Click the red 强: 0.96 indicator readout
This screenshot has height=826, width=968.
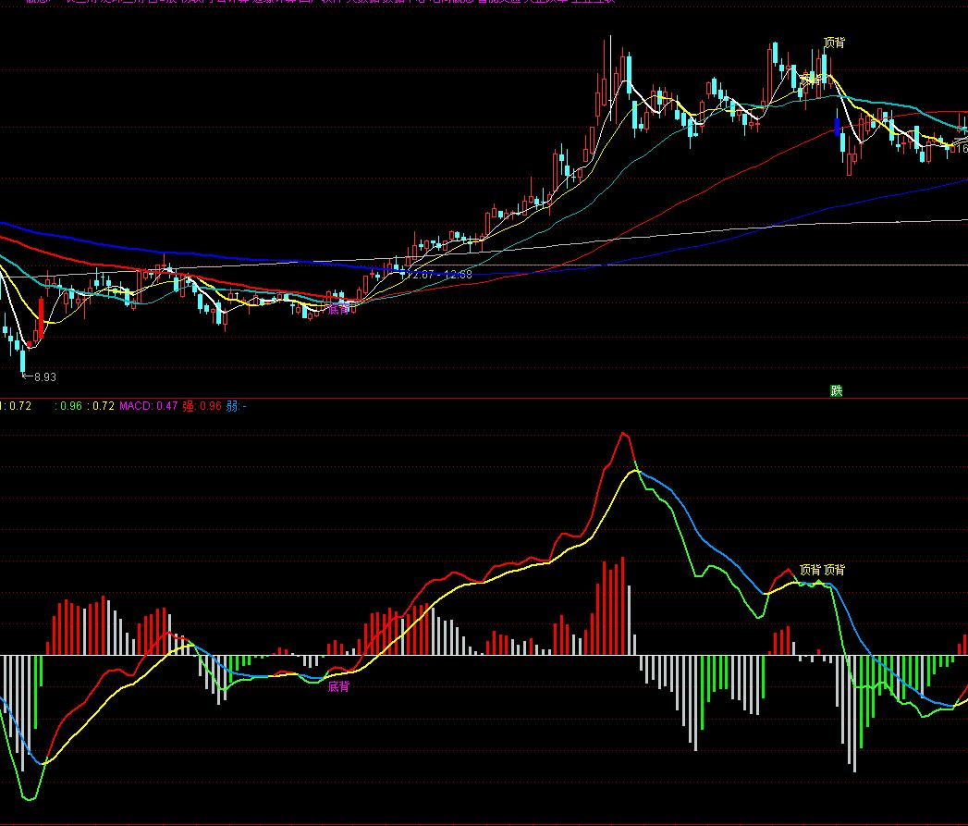202,405
